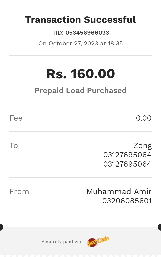161x257 pixels.
Task: Tap the To label
Action: (x=14, y=146)
